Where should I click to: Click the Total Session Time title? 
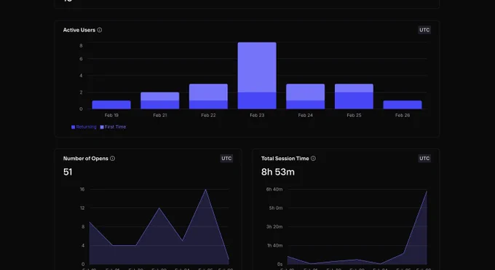pos(285,159)
